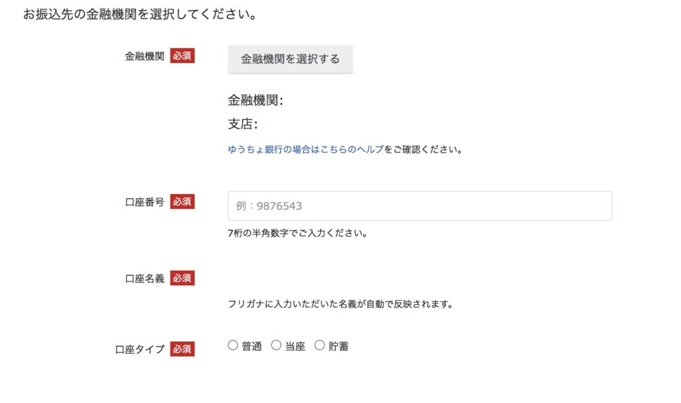Focus the 口座番号 input field
Screen dimensions: 681x403
click(420, 206)
